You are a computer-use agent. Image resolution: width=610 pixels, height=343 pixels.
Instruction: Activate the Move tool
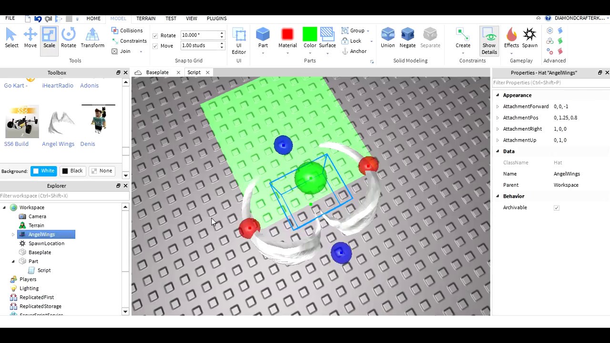point(30,38)
